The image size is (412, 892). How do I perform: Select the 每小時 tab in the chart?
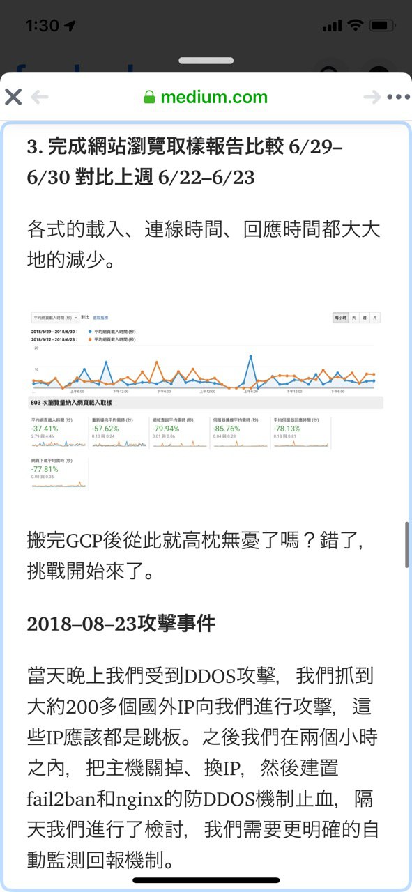click(x=340, y=317)
